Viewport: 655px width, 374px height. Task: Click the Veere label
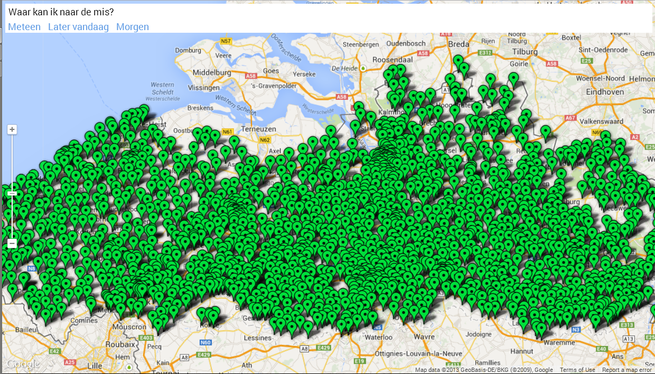(223, 55)
